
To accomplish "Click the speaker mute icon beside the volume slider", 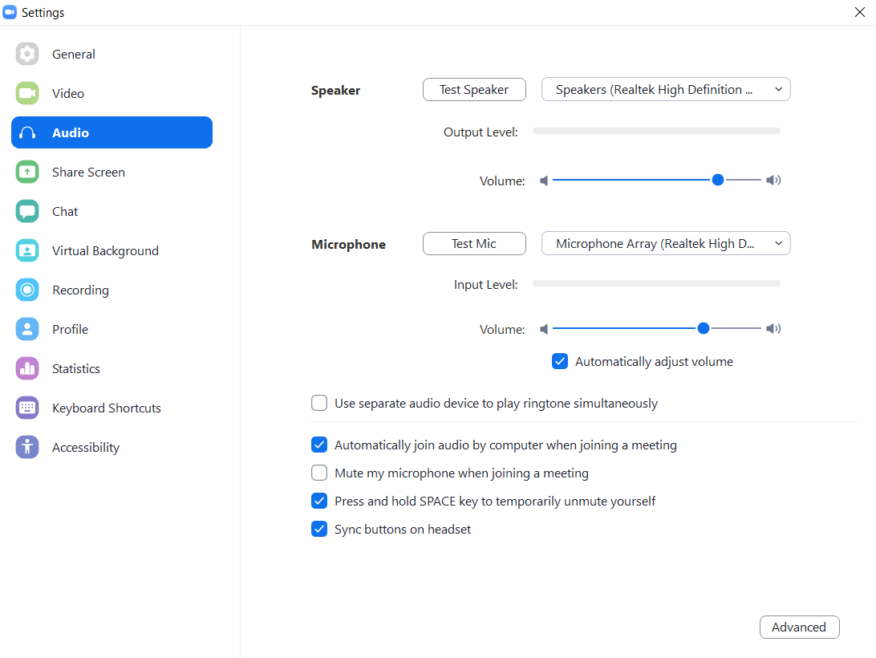I will click(x=544, y=180).
